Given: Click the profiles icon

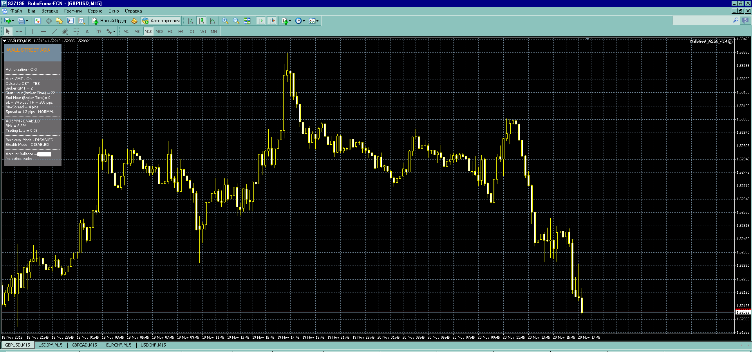Looking at the screenshot, I should pos(21,21).
